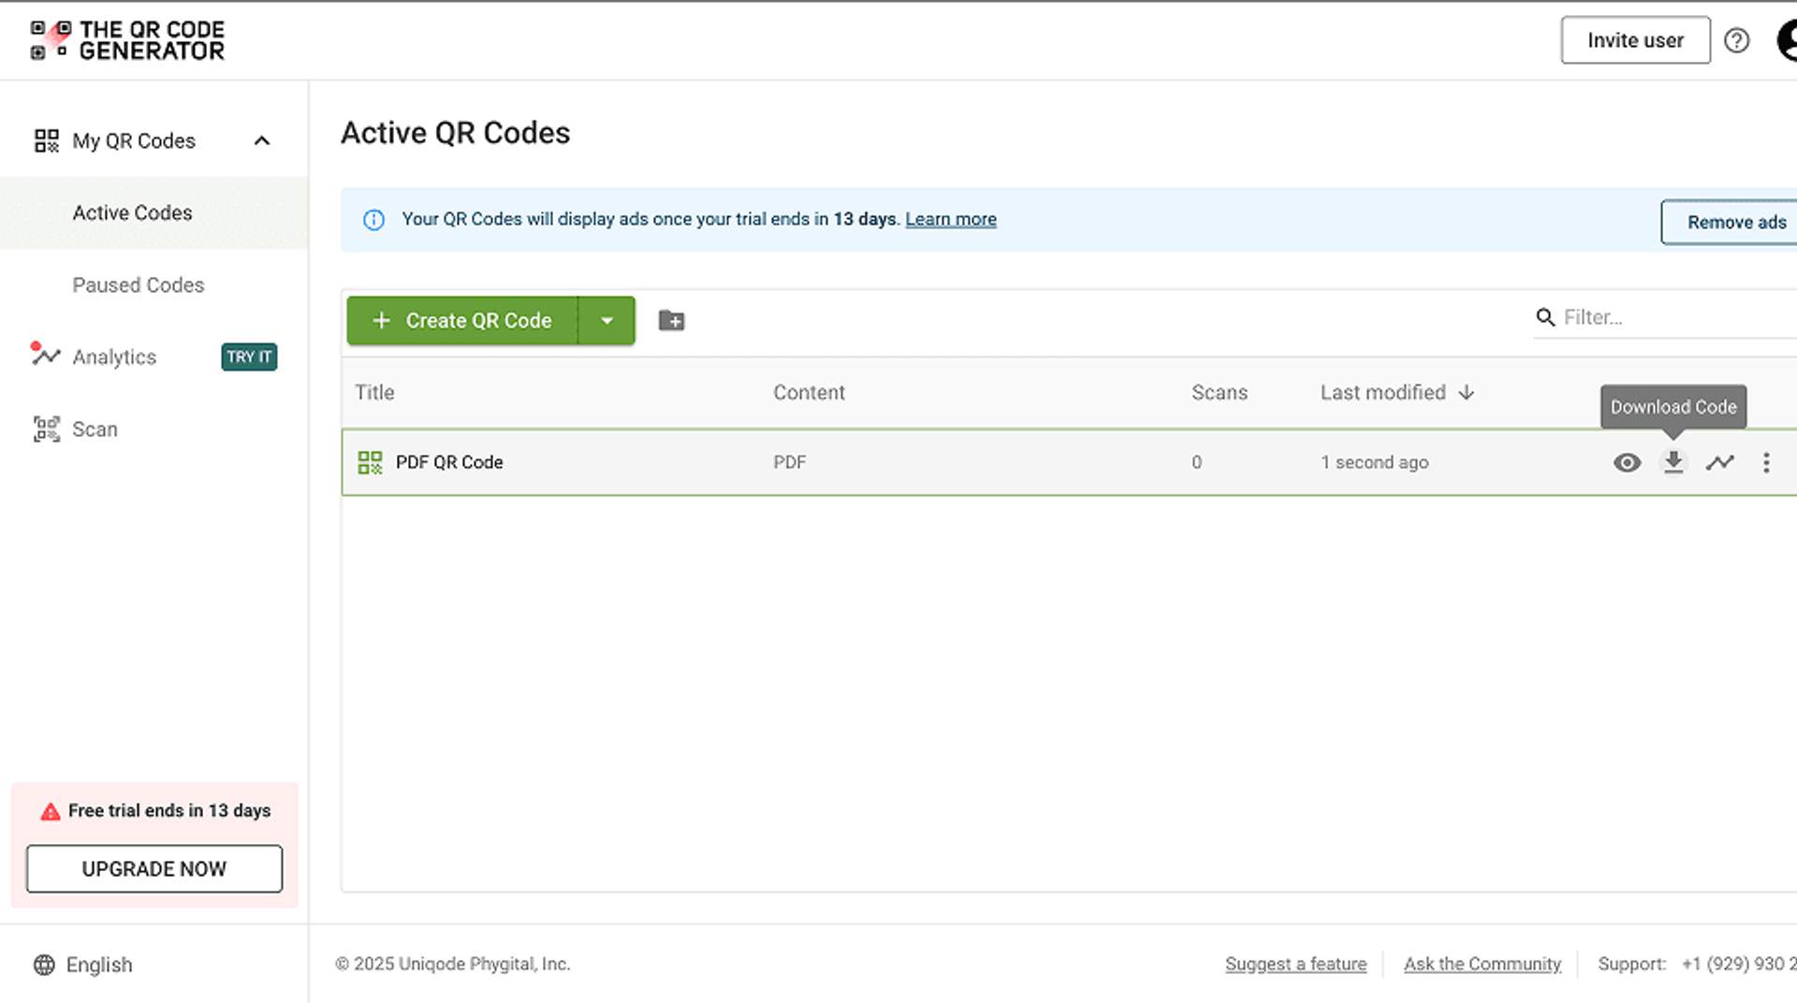This screenshot has height=1003, width=1797.
Task: Preview PDF QR Code with eye icon
Action: click(1627, 462)
